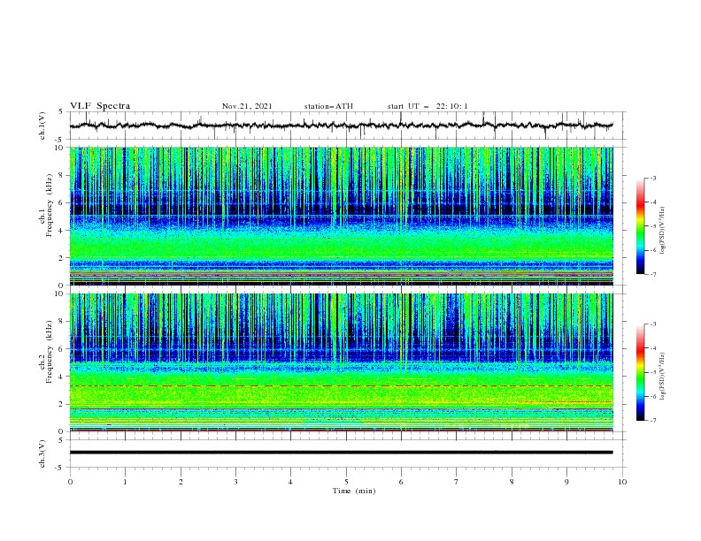Click tick label "7" on the Time axis
Viewport: 701px width, 541px height.
[457, 482]
